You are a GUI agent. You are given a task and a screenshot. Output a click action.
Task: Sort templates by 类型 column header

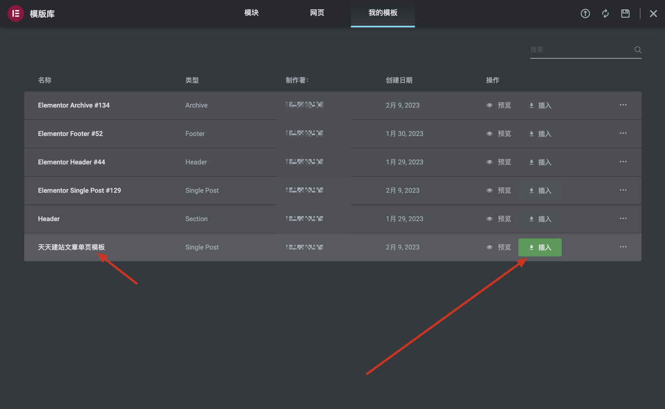(x=192, y=80)
